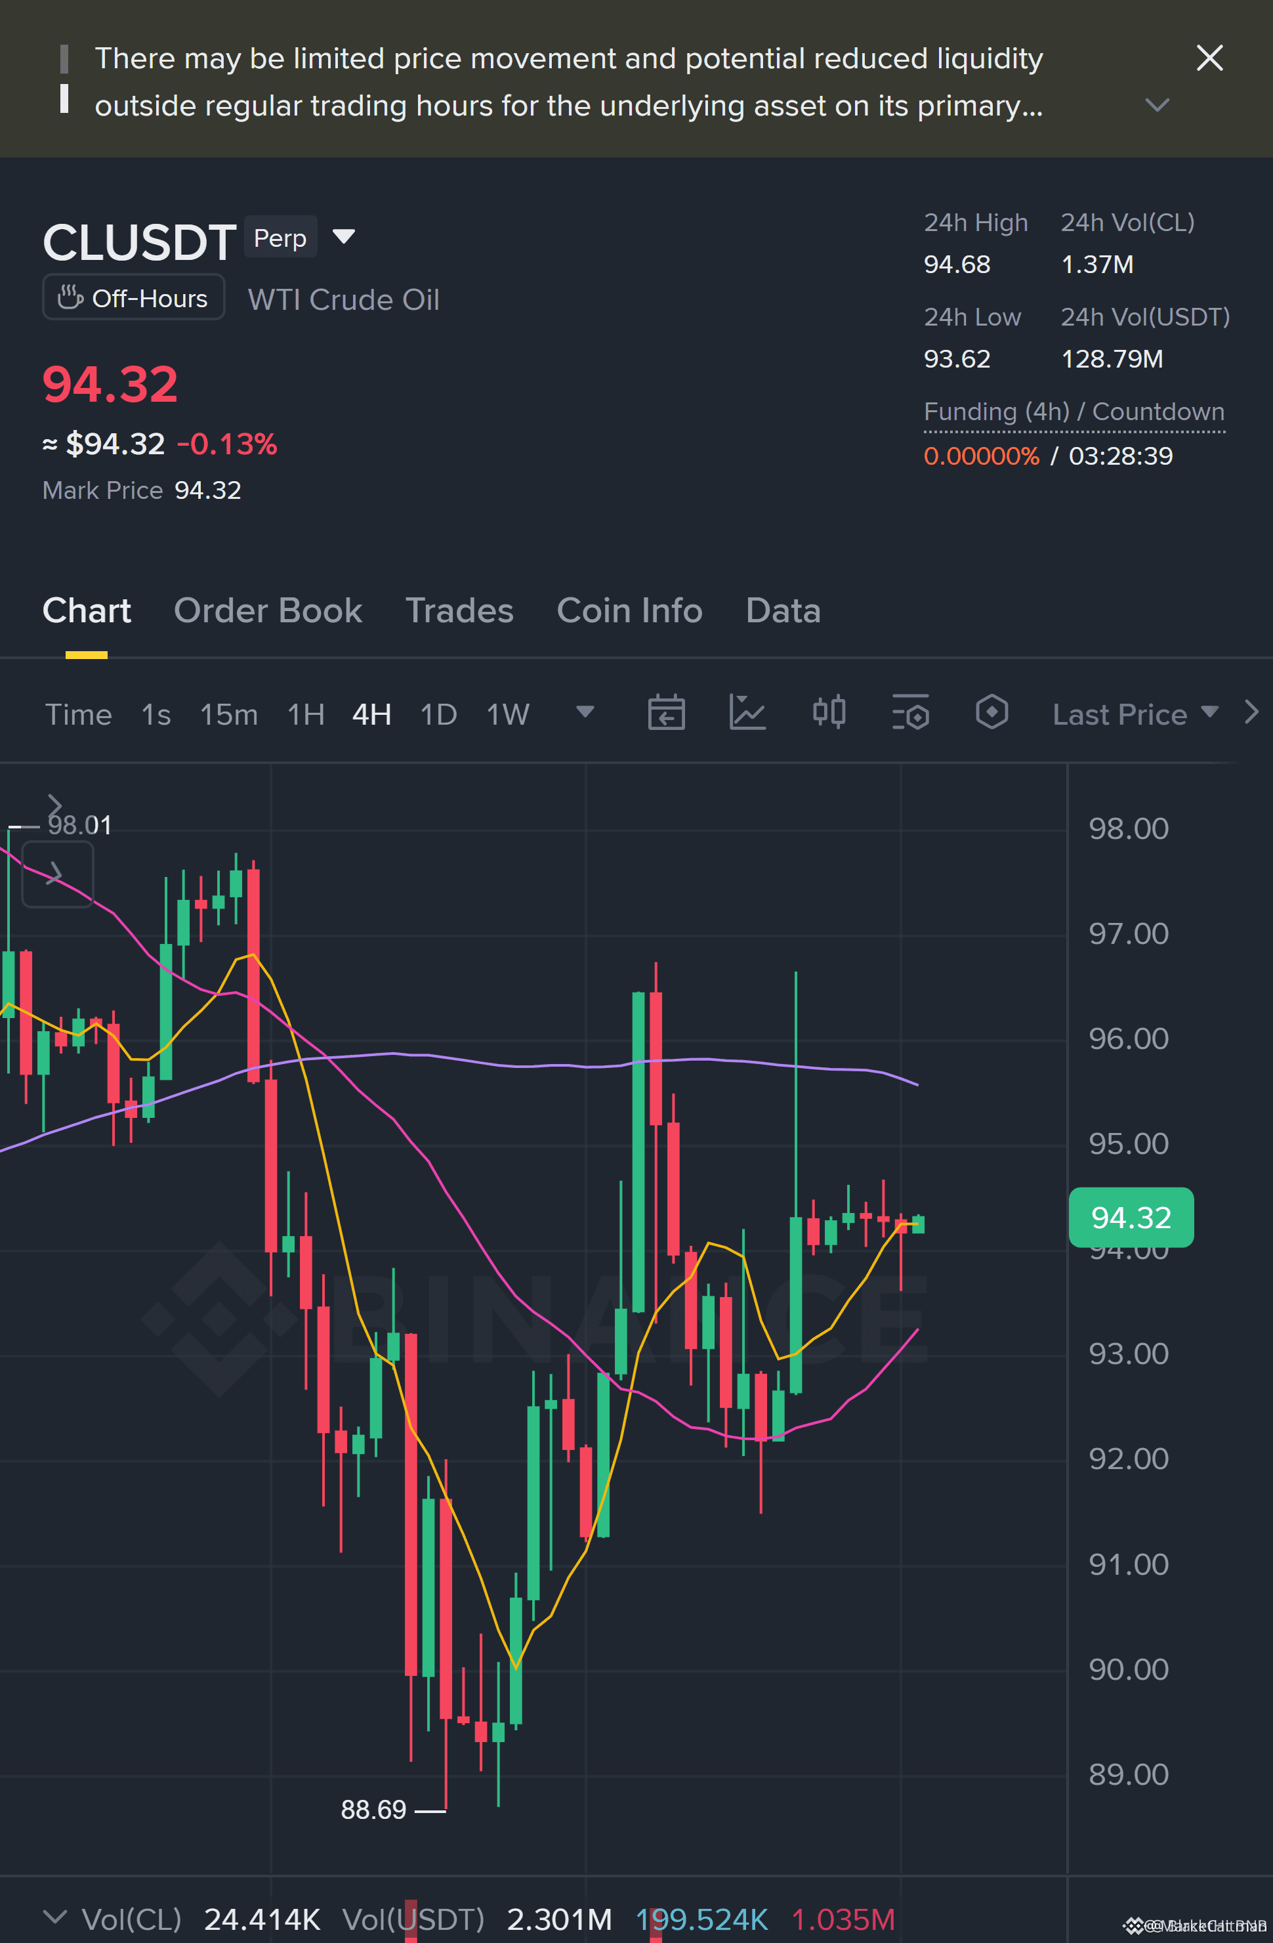Expand the limited liquidity warning text

click(1157, 104)
